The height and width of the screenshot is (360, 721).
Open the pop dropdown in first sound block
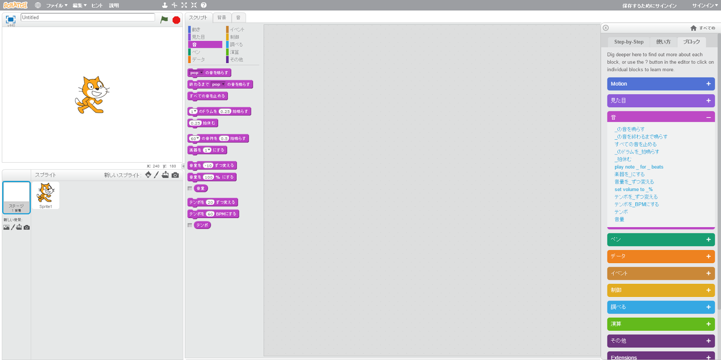[x=196, y=73]
